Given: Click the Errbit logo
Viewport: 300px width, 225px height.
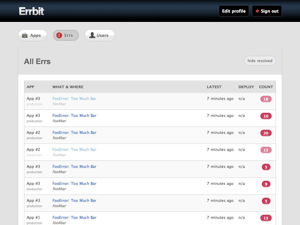Looking at the screenshot, I should tap(32, 11).
